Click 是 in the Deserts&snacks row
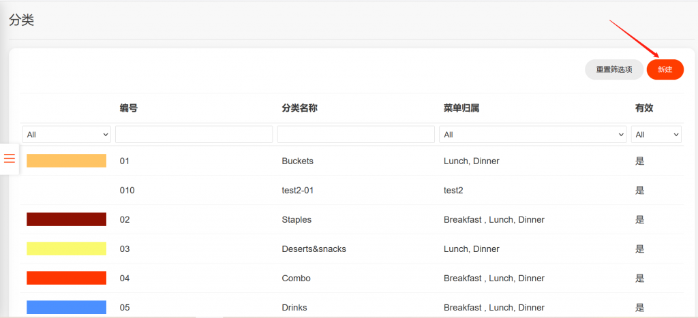The image size is (698, 318). click(x=639, y=249)
